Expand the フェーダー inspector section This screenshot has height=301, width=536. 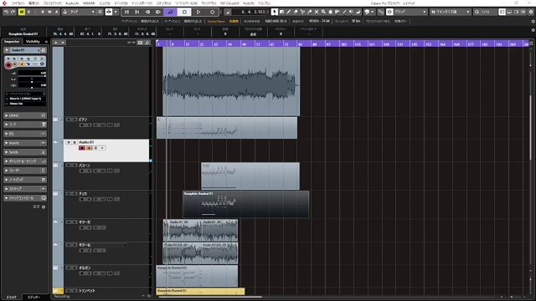(x=24, y=171)
